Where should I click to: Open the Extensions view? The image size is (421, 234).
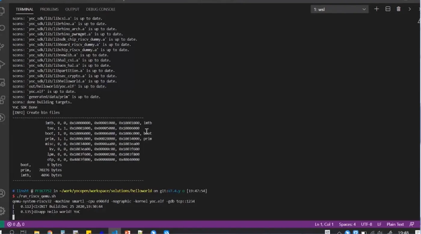point(2,99)
